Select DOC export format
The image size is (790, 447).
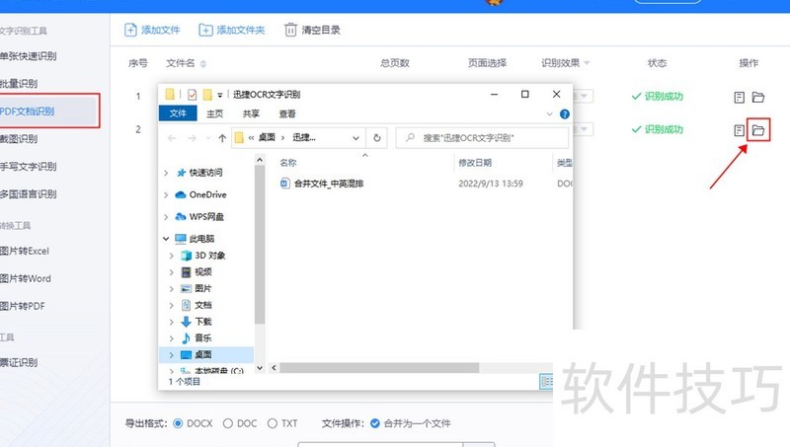point(228,423)
